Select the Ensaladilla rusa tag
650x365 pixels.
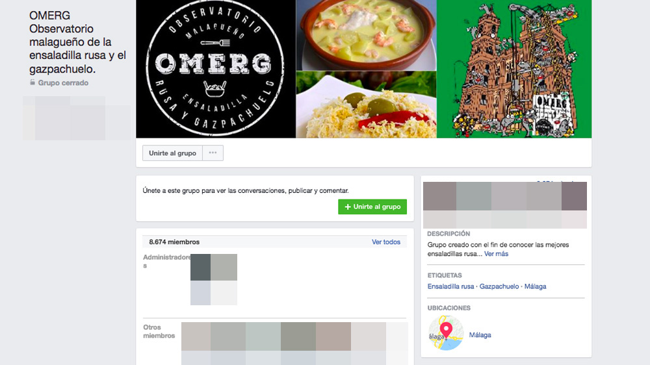450,286
